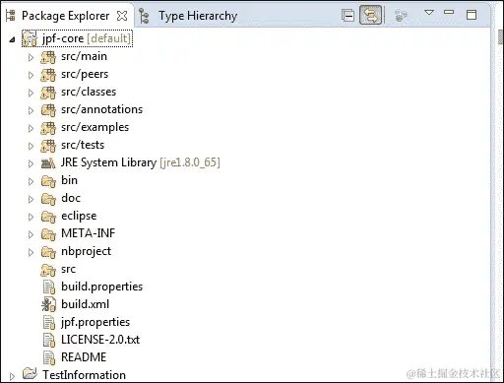Expand the nbproject folder

point(31,252)
